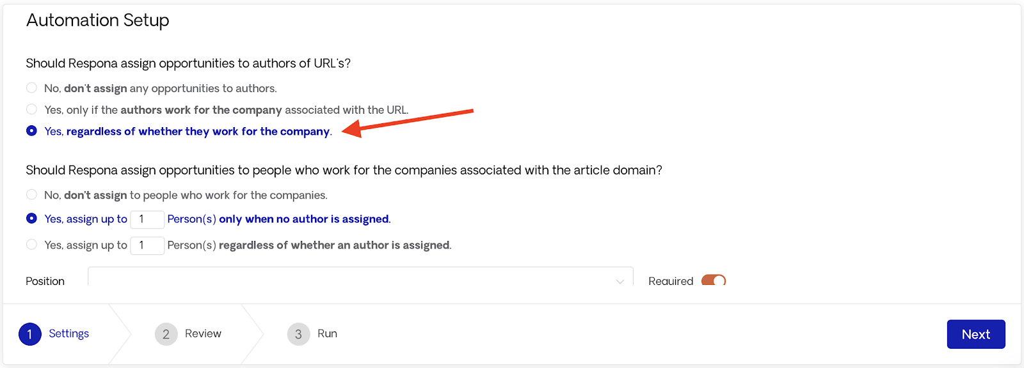
Task: Click the "Yes, assign up to" selected option text
Action: point(86,219)
